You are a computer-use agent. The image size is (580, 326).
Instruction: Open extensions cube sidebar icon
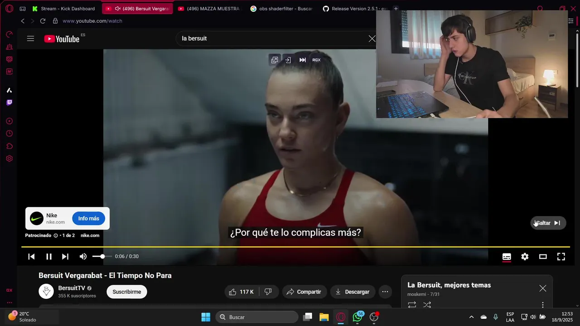coord(9,146)
